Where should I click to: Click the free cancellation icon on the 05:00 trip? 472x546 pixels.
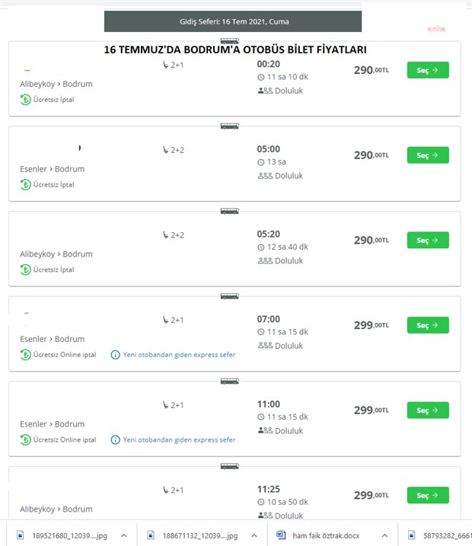[x=25, y=184]
